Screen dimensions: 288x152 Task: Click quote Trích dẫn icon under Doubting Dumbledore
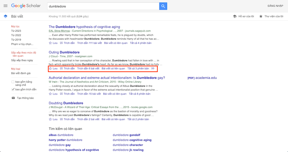pos(62,119)
